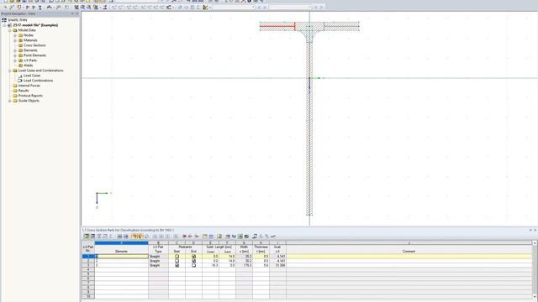Image resolution: width=538 pixels, height=302 pixels.
Task: Click the last superscript-unit icon in table toolbar
Action: tap(273, 237)
